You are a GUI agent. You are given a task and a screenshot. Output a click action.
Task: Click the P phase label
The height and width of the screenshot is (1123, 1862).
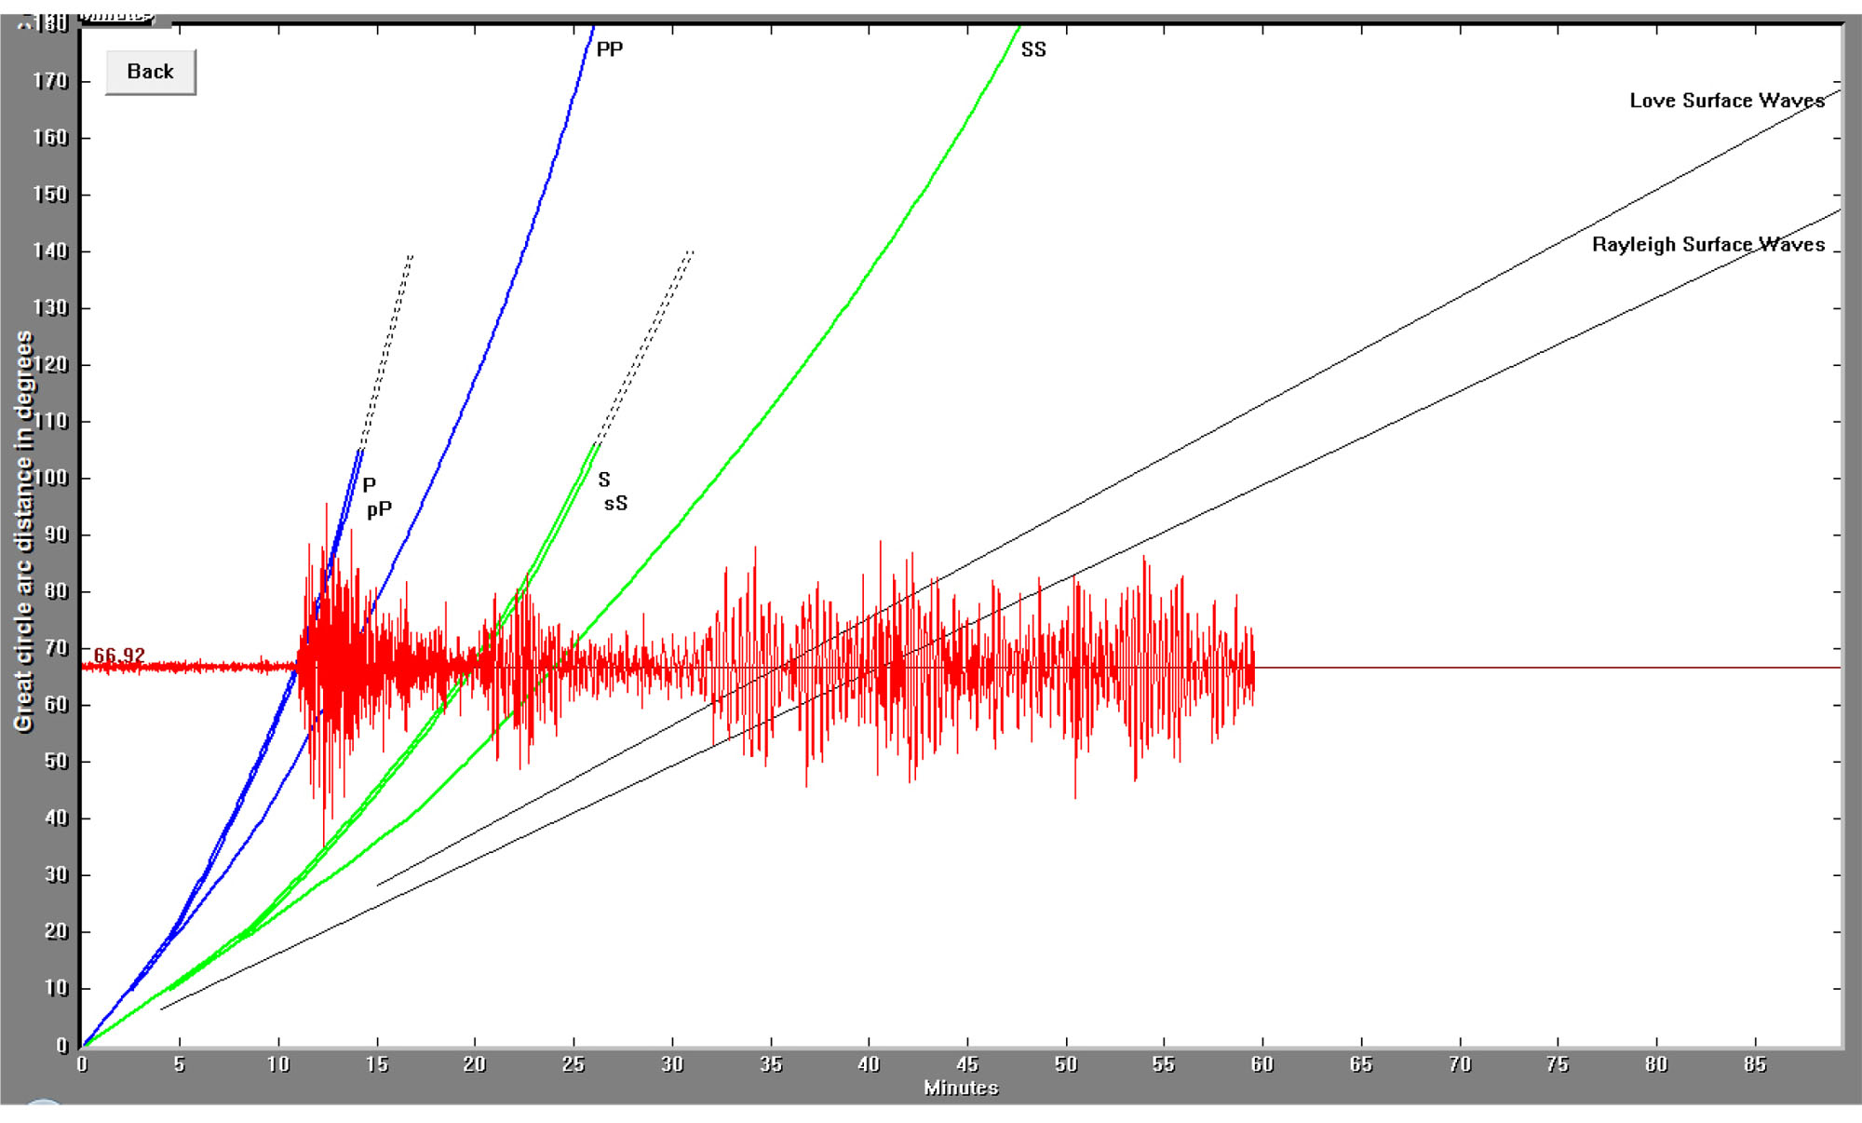369,485
